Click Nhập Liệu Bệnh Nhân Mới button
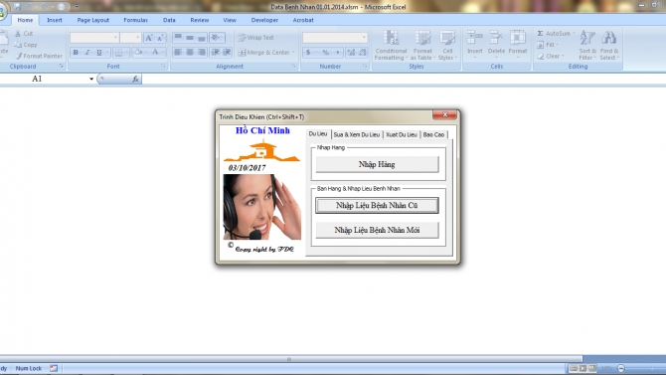 [377, 230]
